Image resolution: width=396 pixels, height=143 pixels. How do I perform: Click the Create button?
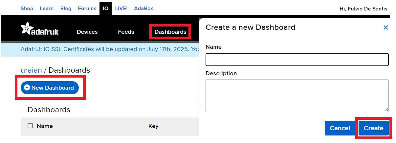(373, 128)
